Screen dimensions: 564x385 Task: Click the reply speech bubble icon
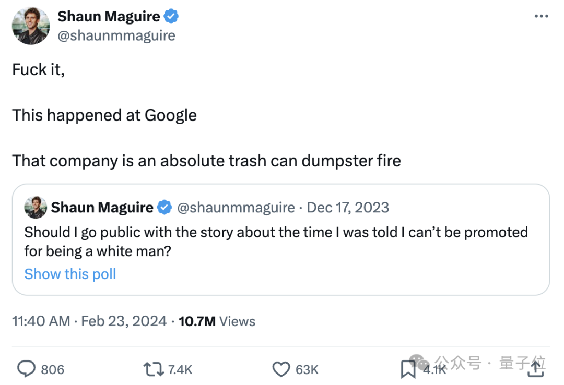(x=26, y=369)
